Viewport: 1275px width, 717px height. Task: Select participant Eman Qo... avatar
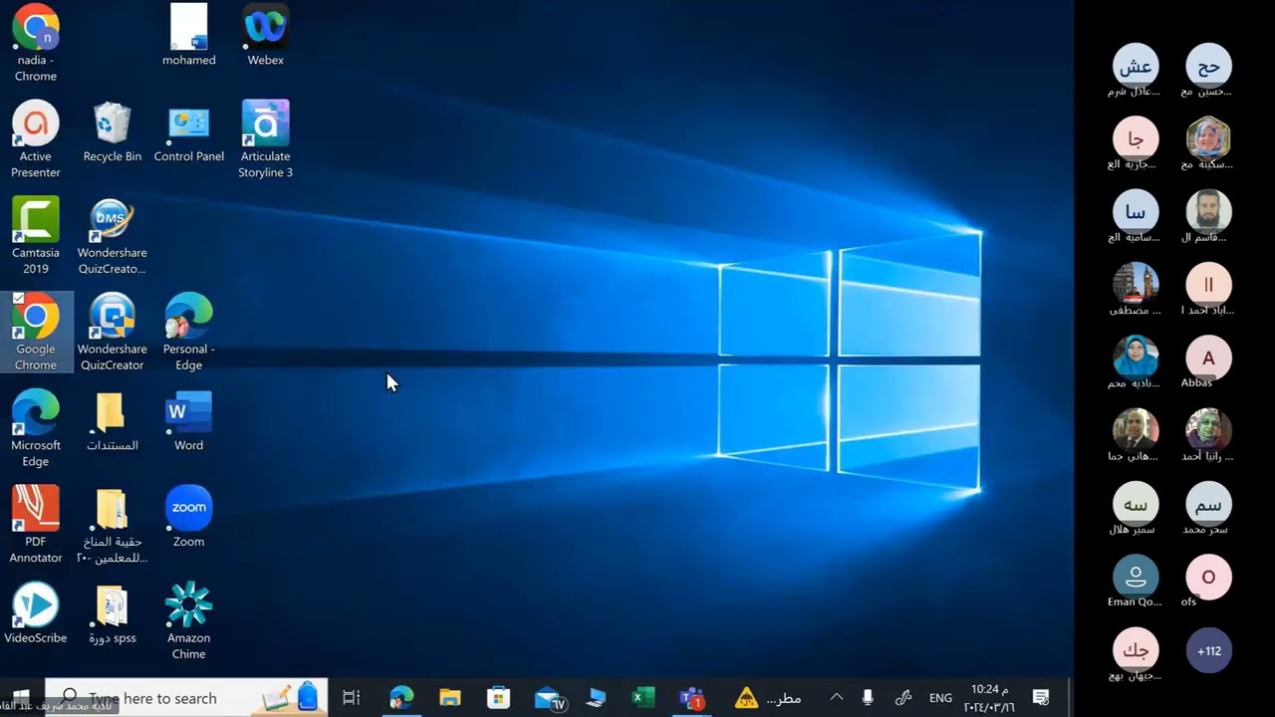pyautogui.click(x=1136, y=578)
